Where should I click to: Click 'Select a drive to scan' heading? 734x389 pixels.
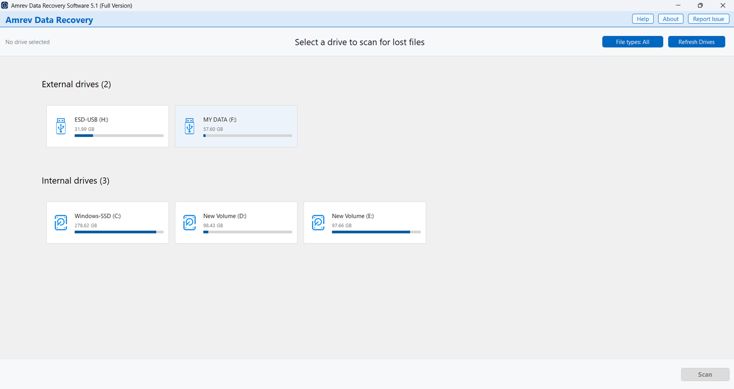point(360,42)
